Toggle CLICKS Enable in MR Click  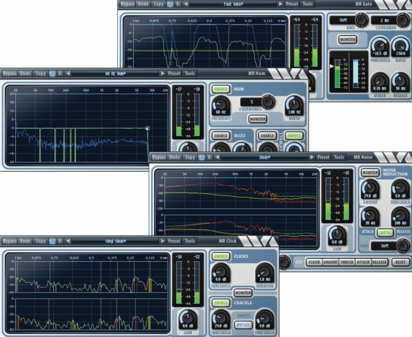point(221,256)
